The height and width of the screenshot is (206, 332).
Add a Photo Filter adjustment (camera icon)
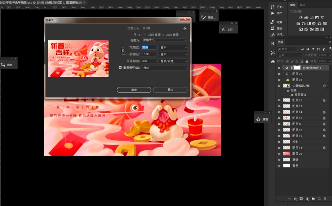pyautogui.click(x=314, y=23)
